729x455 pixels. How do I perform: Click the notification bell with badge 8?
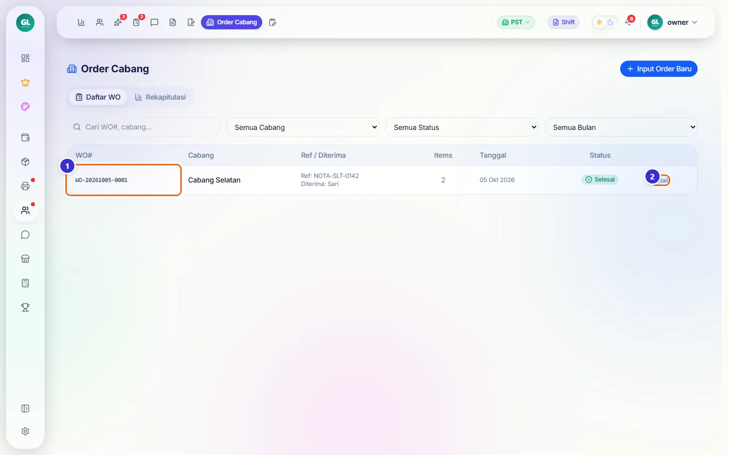629,22
